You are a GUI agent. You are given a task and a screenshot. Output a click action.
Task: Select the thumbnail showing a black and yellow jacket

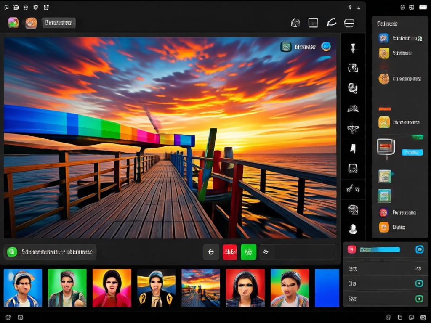tap(156, 288)
